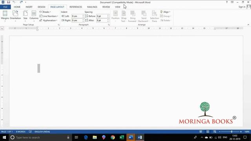This screenshot has width=251, height=141.
Task: Switch to the INSERT tab
Action: click(29, 7)
